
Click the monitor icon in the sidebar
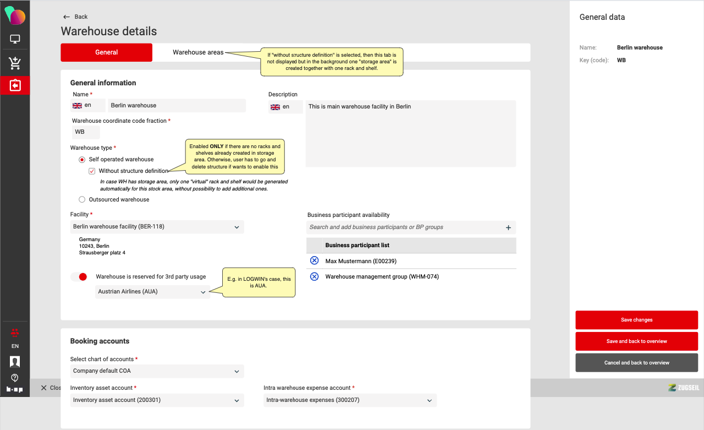click(15, 39)
